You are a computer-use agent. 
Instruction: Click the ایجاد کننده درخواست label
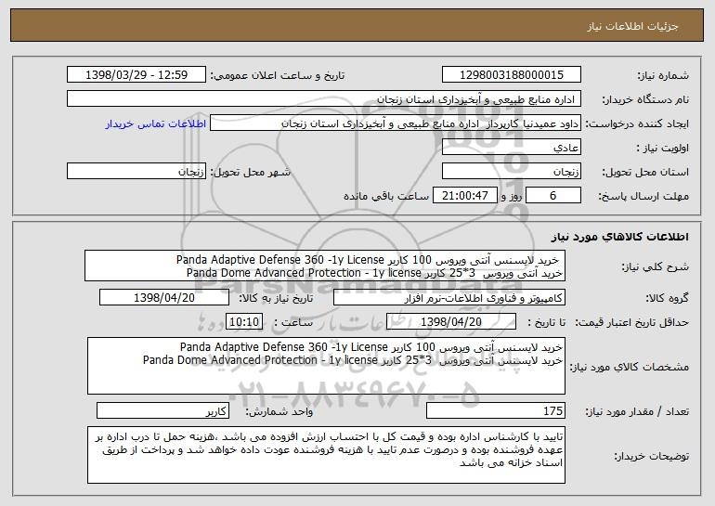tap(637, 124)
